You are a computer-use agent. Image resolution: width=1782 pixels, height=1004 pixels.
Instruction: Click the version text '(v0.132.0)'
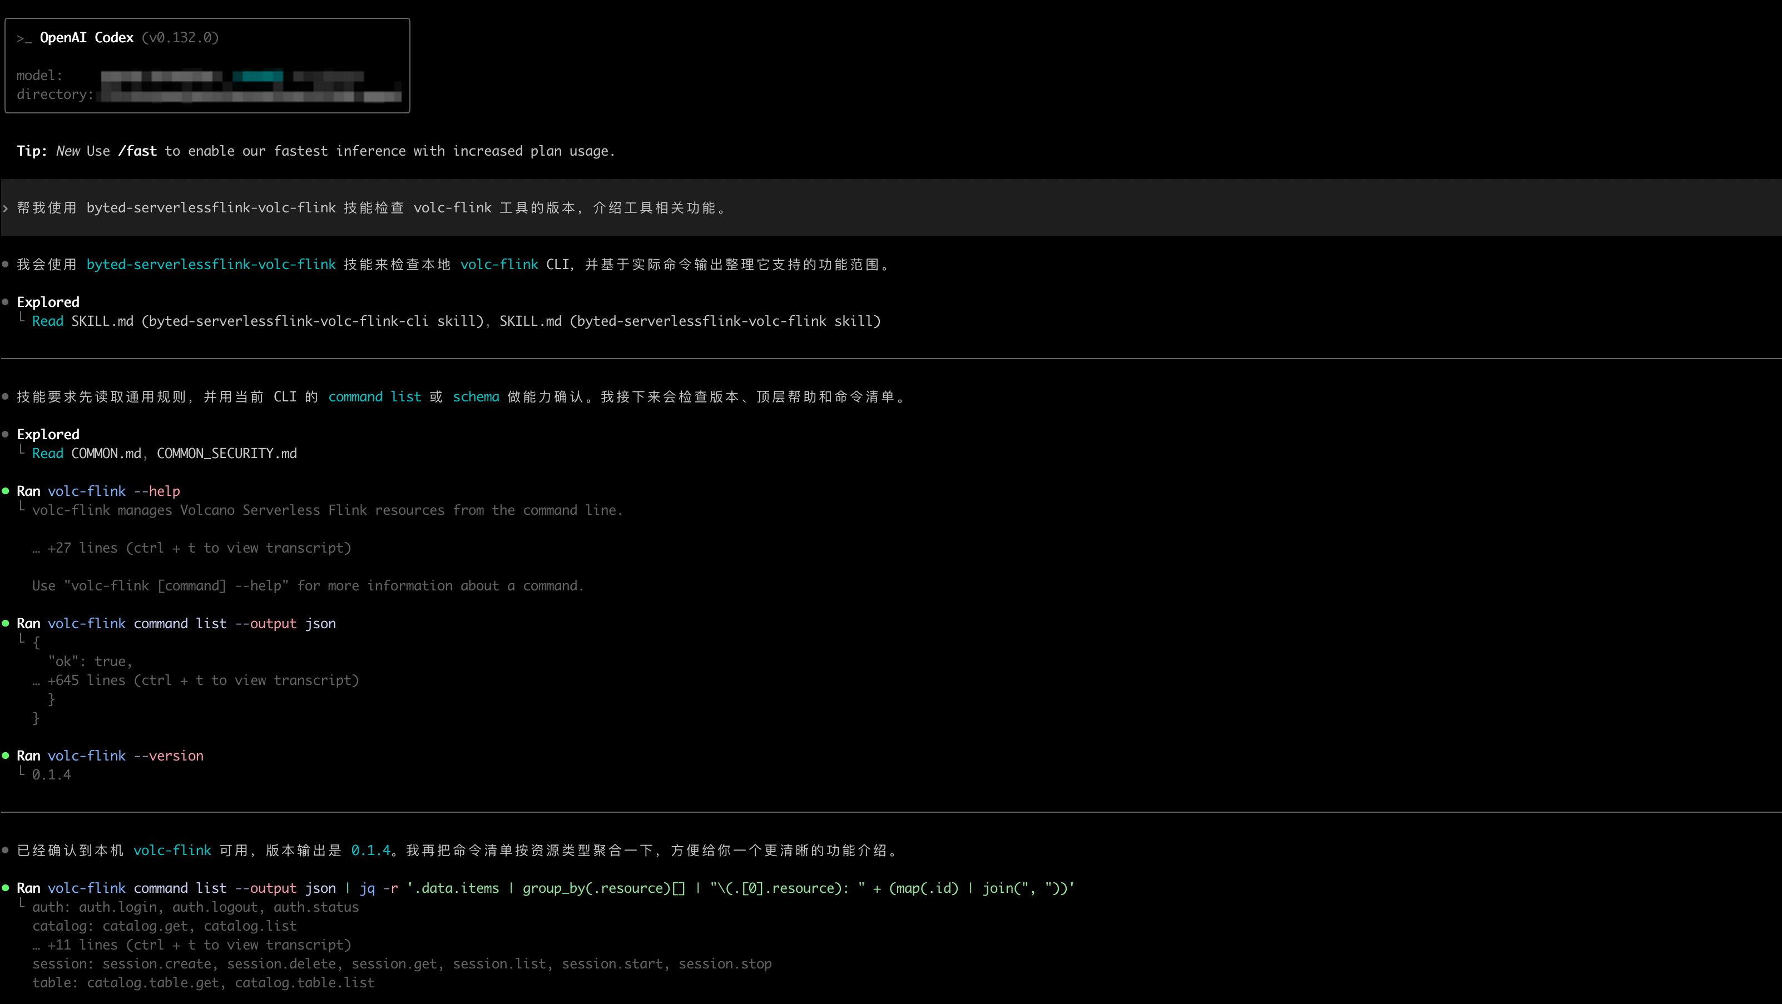pyautogui.click(x=180, y=37)
